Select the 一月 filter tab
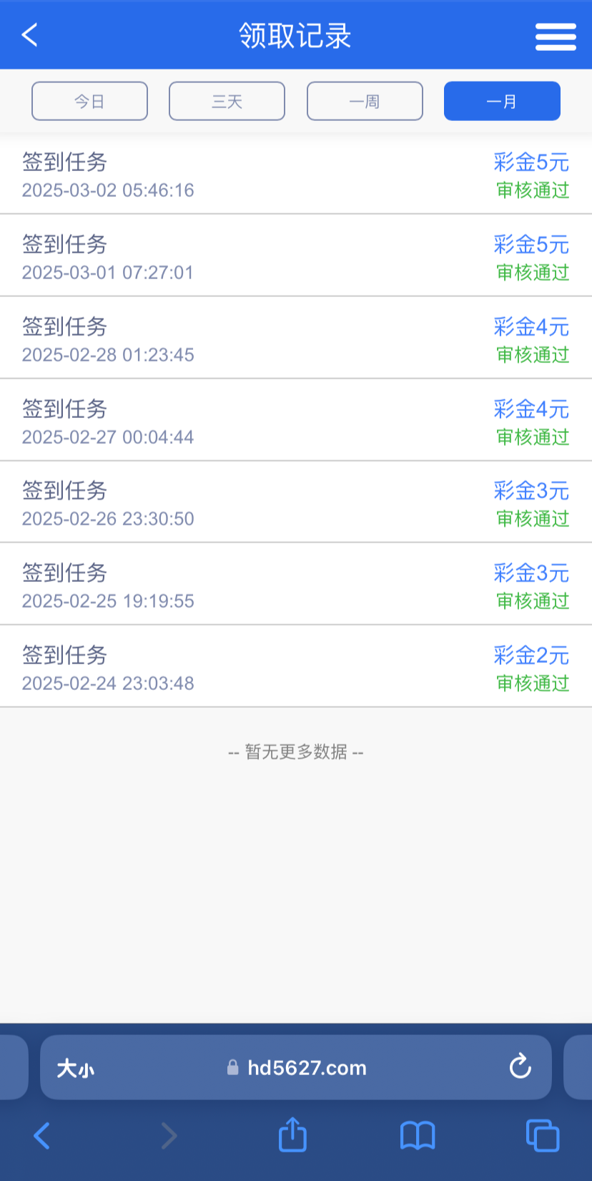 (x=502, y=101)
